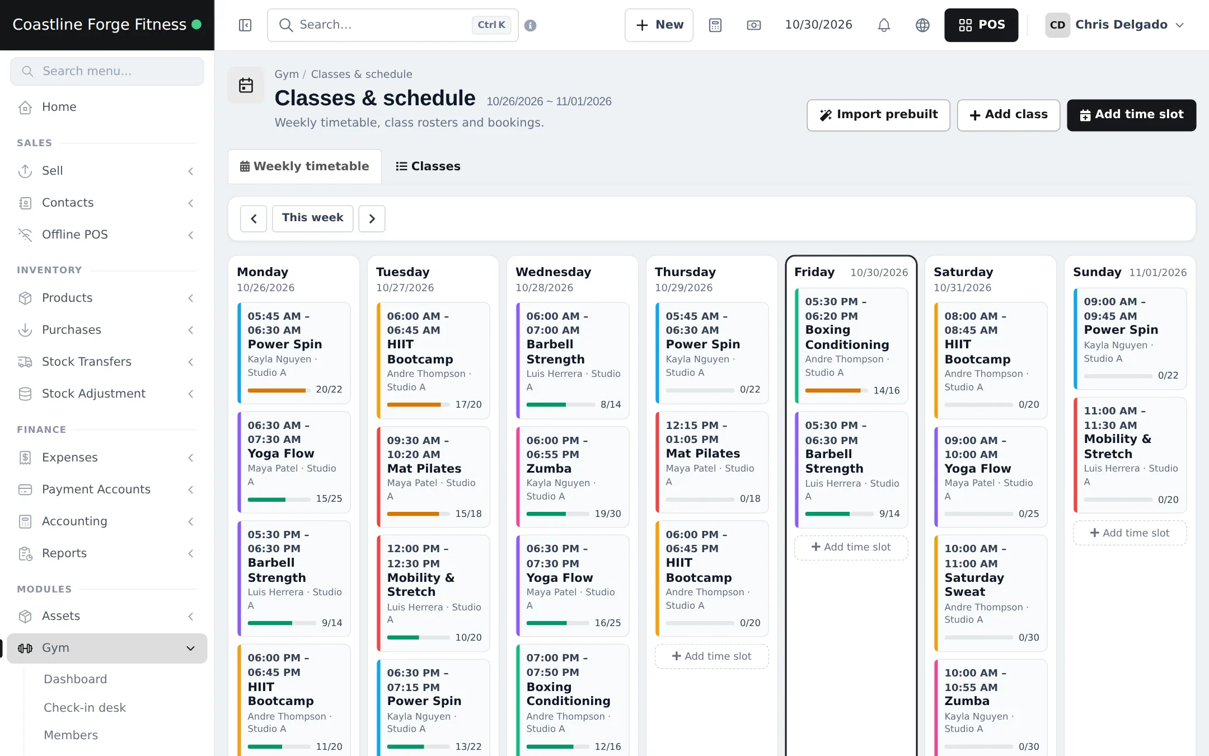Screen dimensions: 1209x756
Task: Click Add time slot under Thursday
Action: click(x=711, y=656)
